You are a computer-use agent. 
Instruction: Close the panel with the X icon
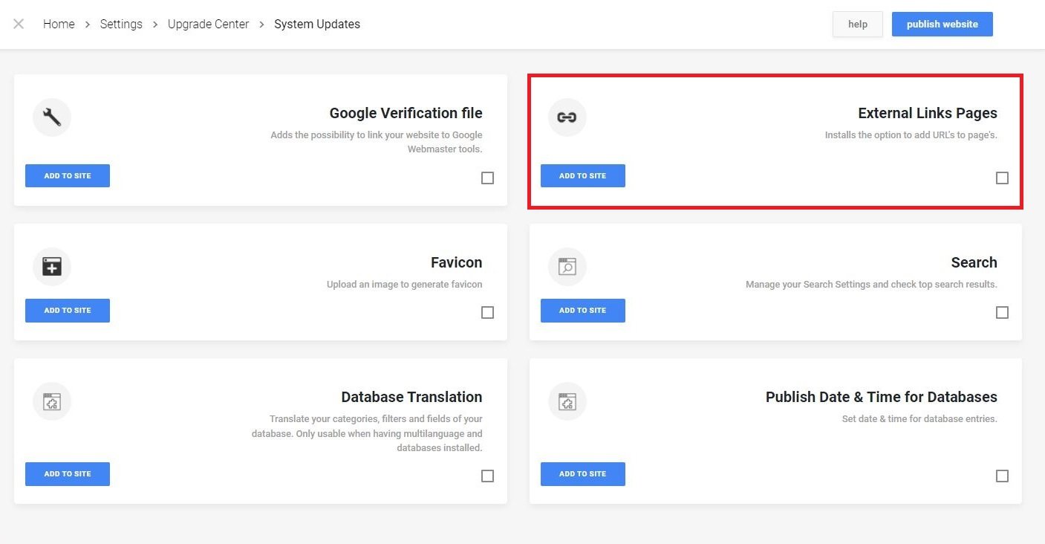click(x=19, y=24)
